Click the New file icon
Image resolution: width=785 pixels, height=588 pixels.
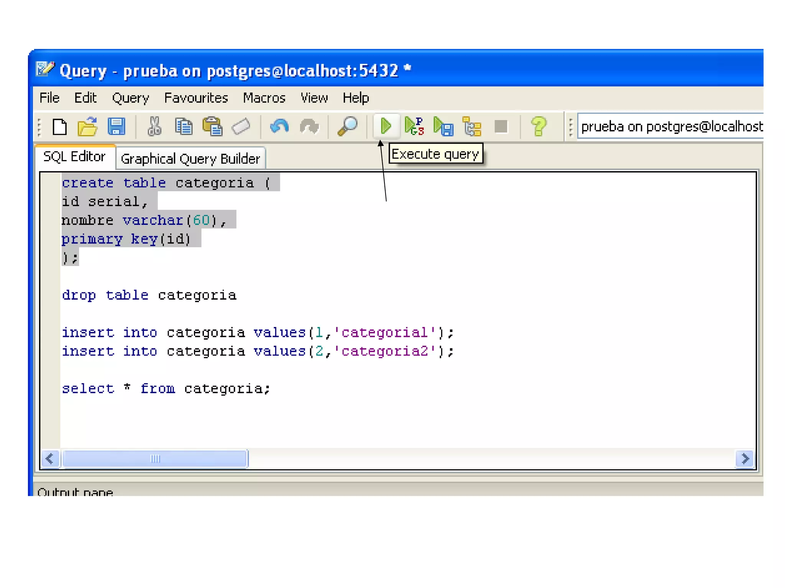click(x=59, y=127)
